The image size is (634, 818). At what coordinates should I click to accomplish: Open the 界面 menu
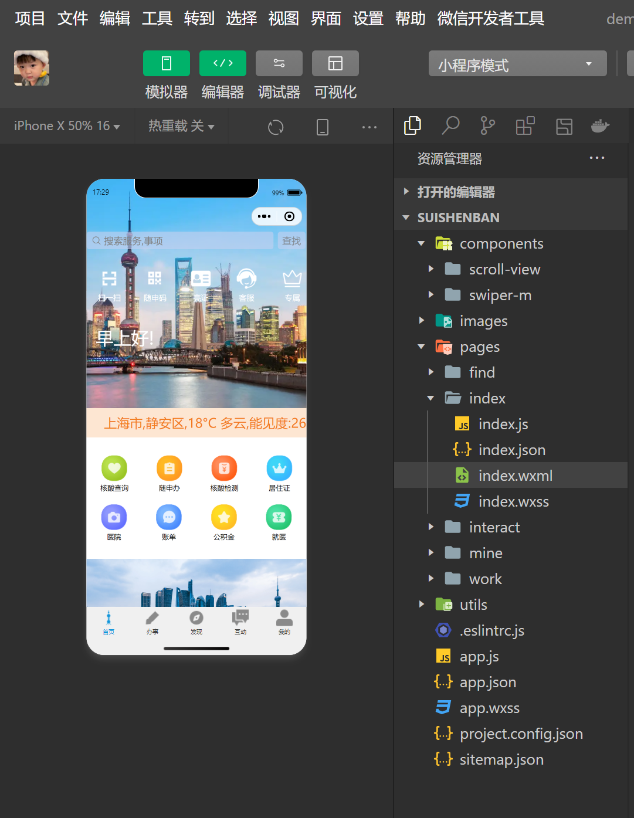[x=326, y=18]
